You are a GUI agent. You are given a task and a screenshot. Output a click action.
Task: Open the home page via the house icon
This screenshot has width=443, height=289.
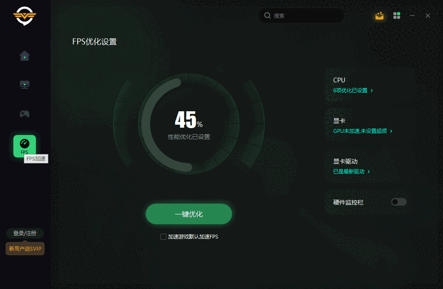click(25, 56)
